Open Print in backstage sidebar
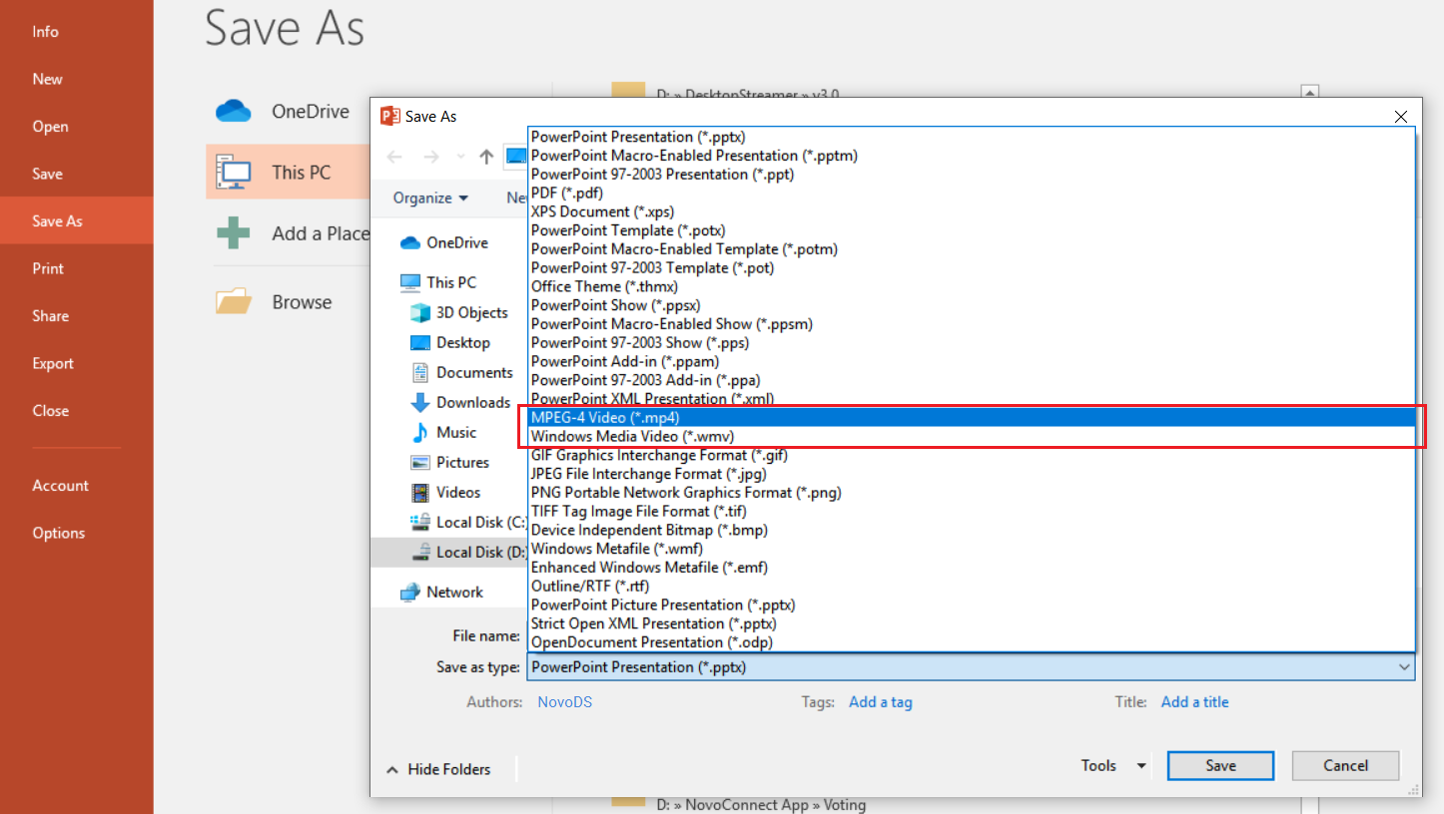Image resolution: width=1444 pixels, height=814 pixels. click(x=77, y=268)
